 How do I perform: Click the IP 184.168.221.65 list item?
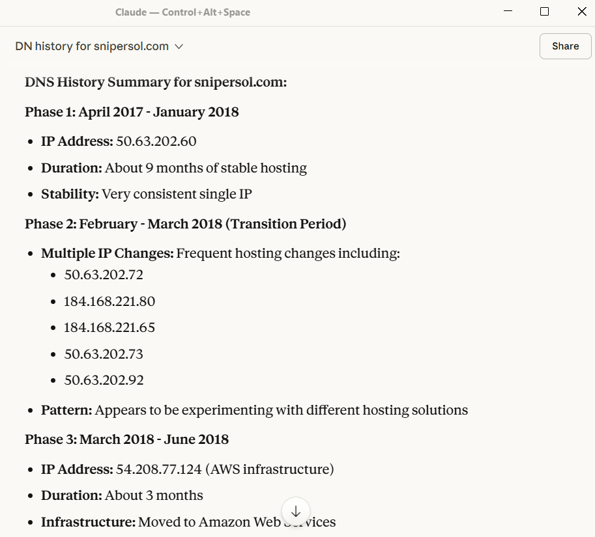click(x=109, y=327)
